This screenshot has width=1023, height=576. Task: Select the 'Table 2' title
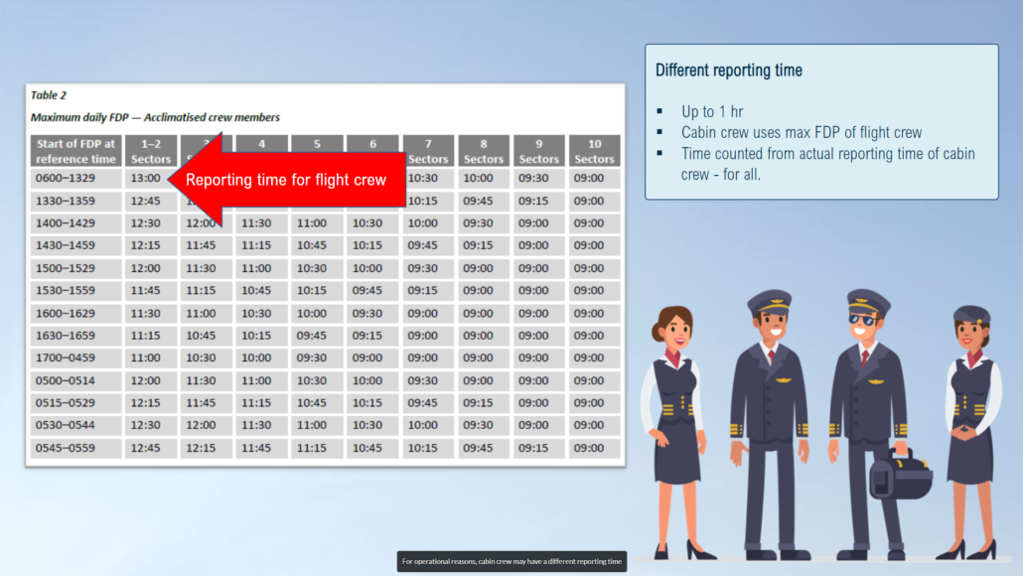click(49, 95)
